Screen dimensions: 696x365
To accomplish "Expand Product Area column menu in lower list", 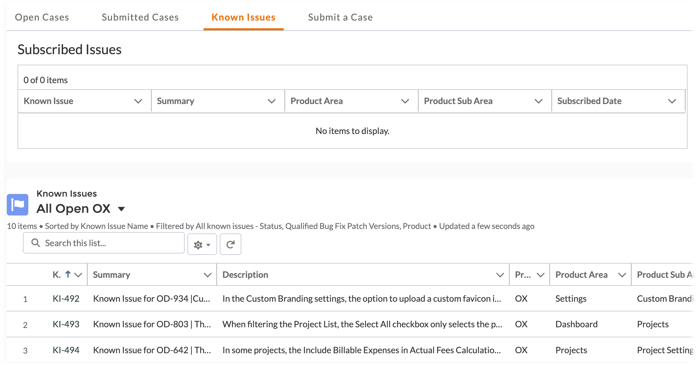I will (x=622, y=275).
